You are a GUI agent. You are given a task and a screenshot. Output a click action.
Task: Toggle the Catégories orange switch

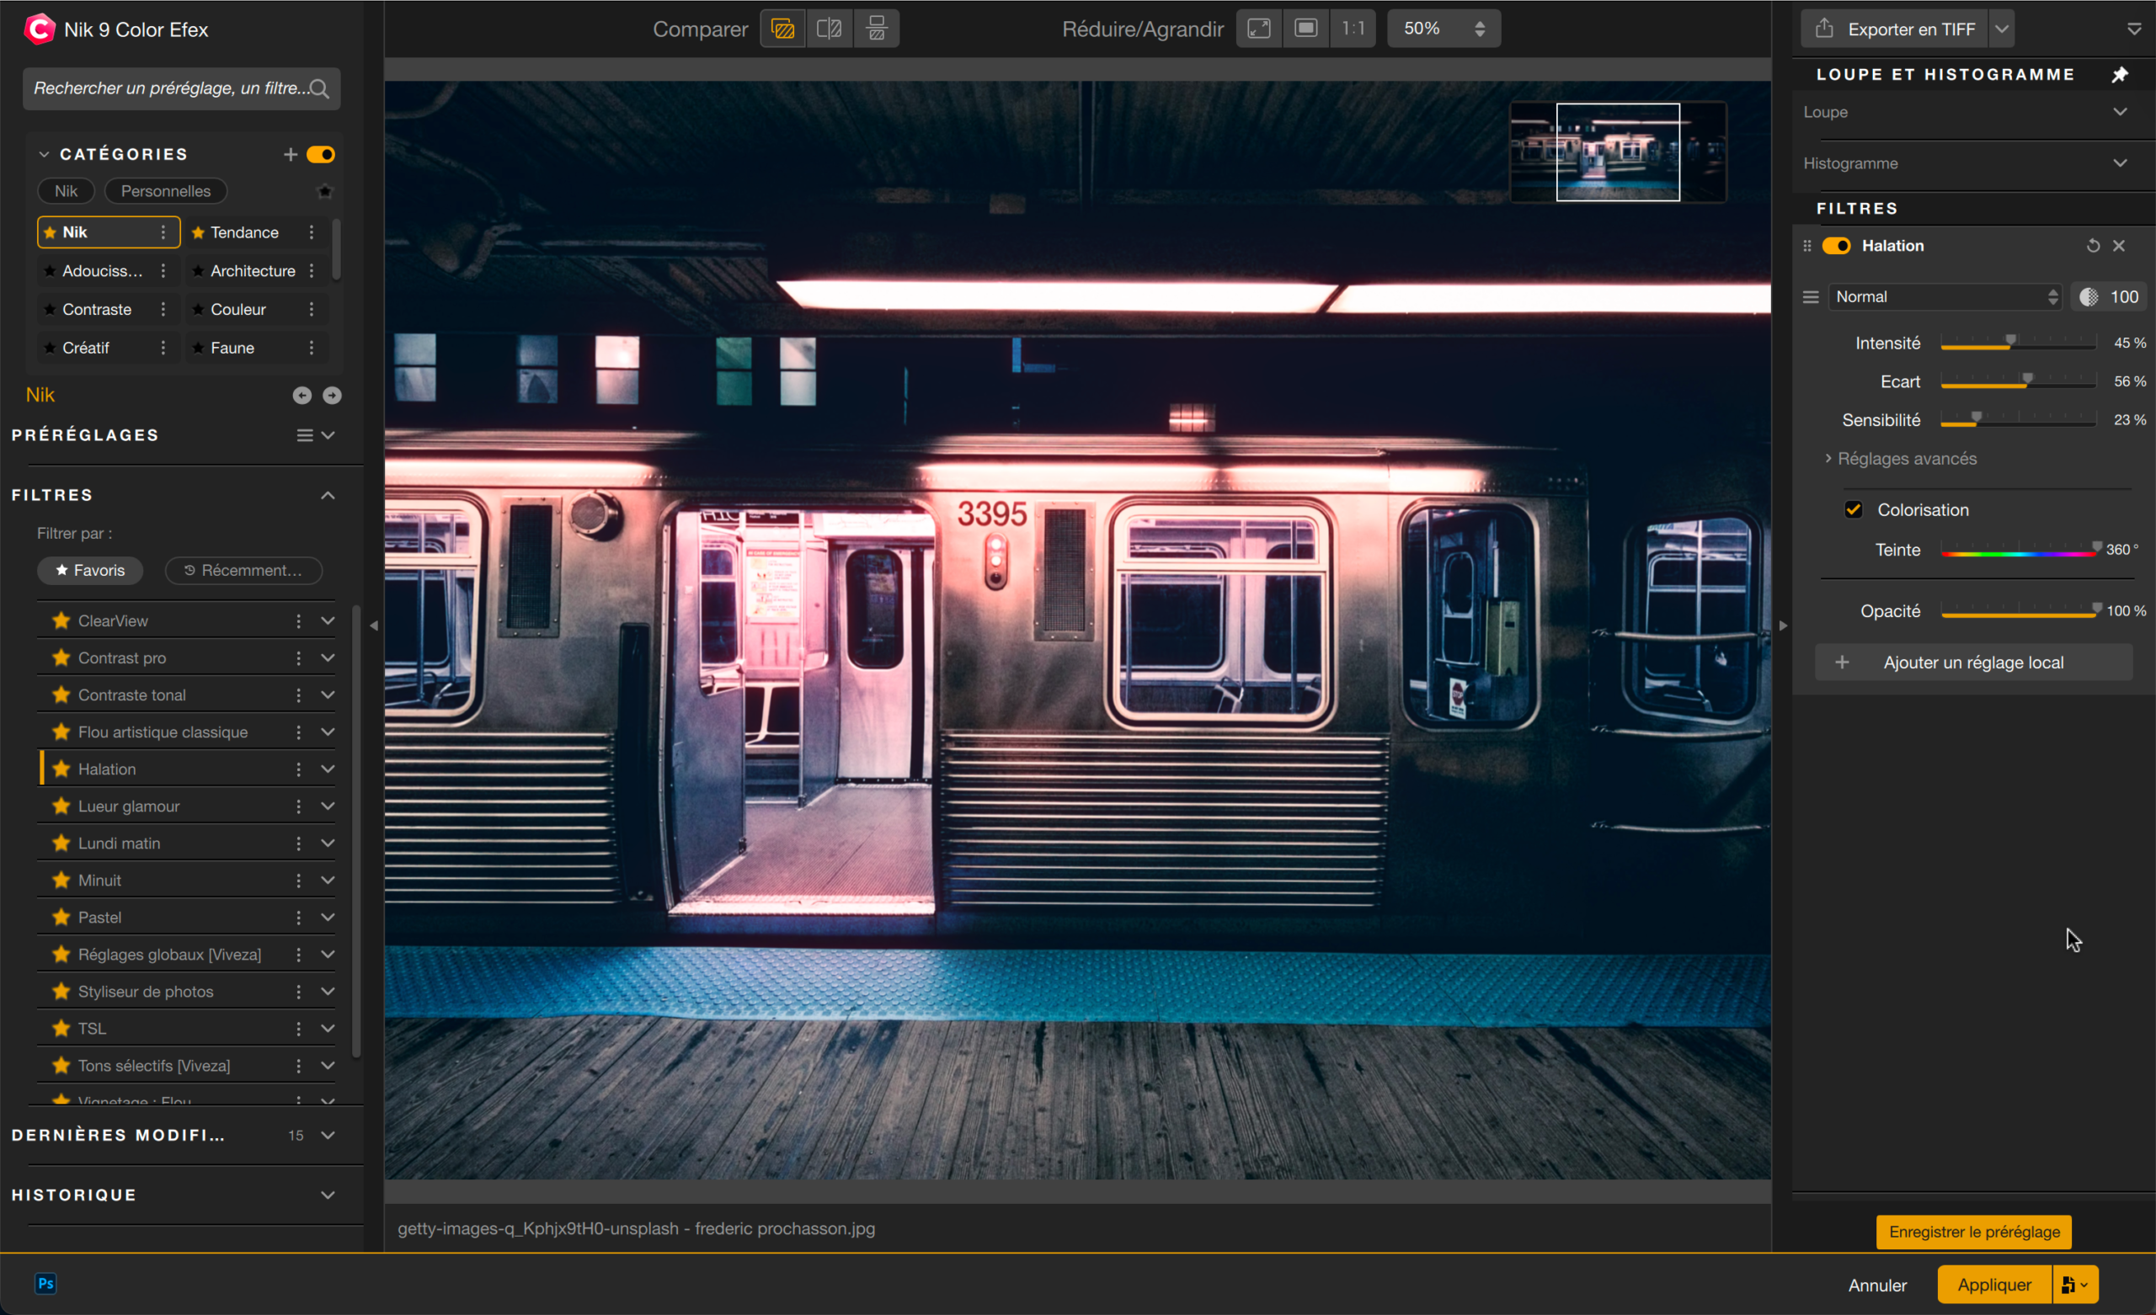320,155
